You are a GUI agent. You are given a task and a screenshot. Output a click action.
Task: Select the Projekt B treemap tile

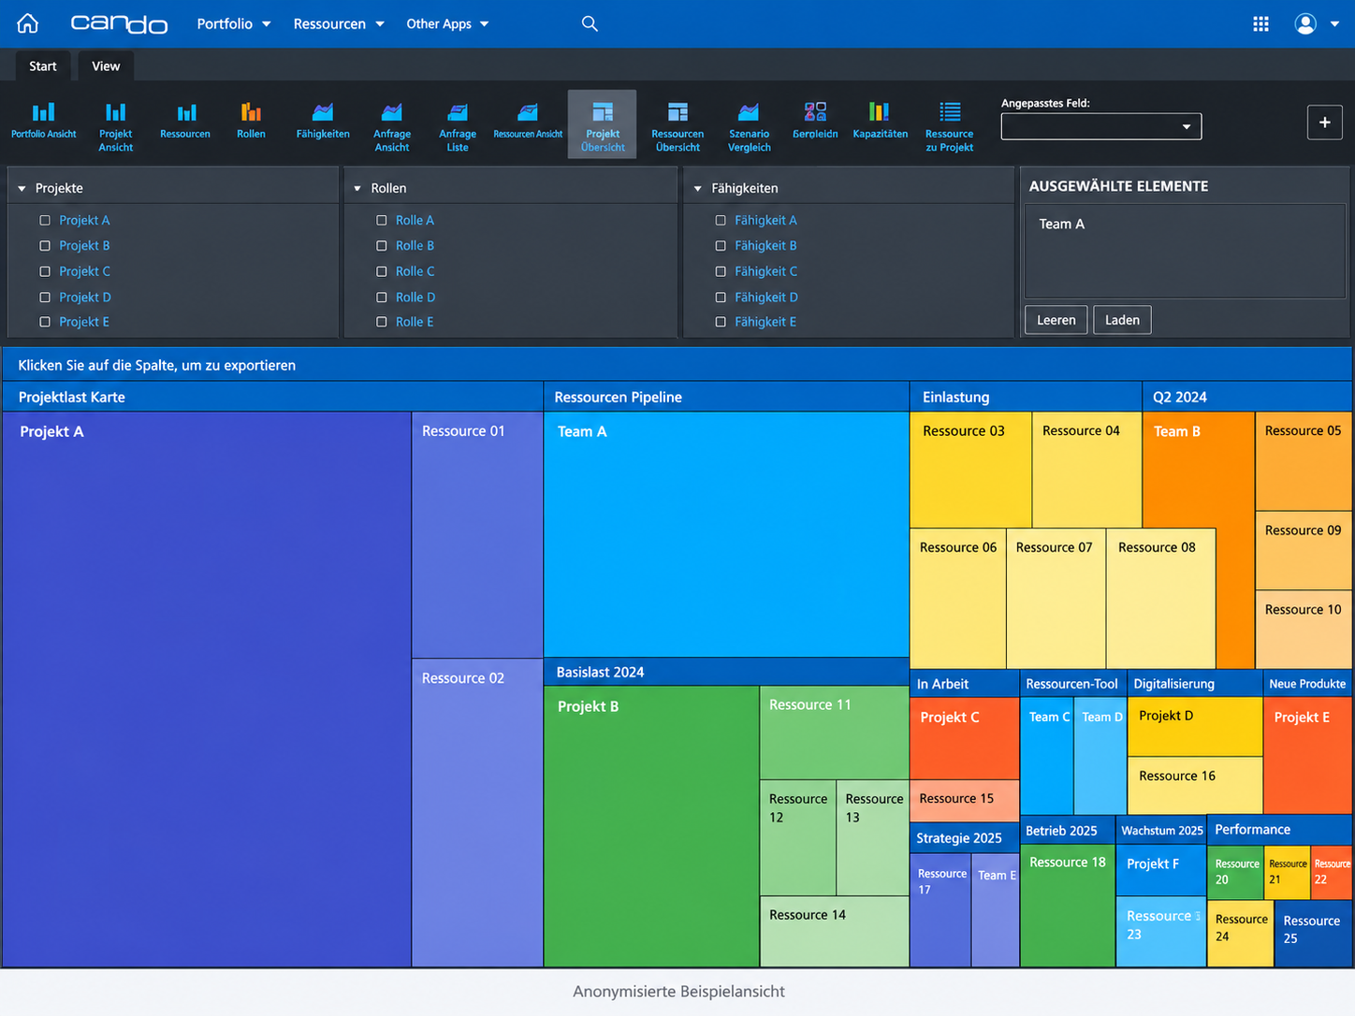[652, 826]
